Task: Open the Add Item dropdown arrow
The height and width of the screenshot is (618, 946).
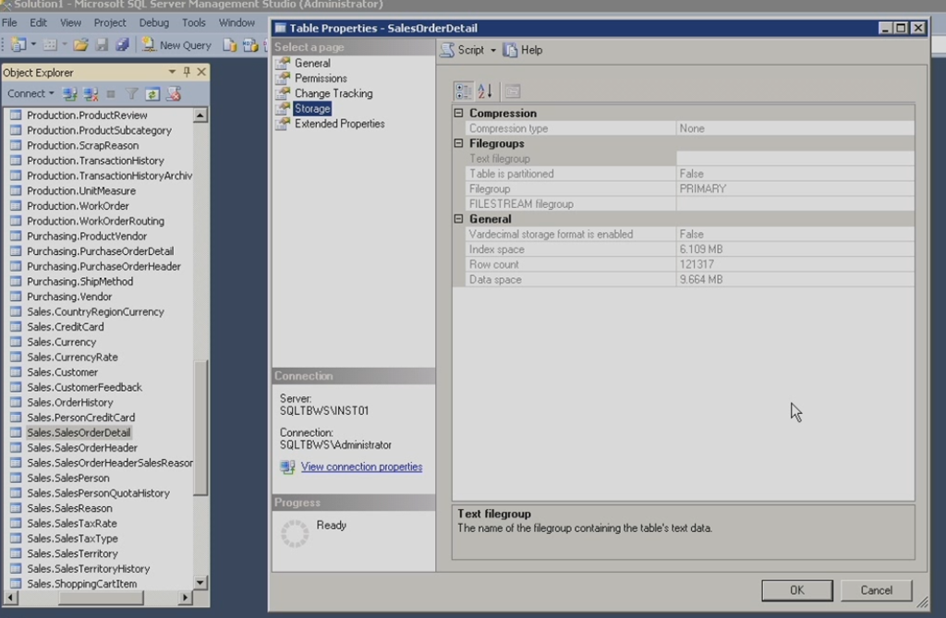Action: pyautogui.click(x=64, y=44)
